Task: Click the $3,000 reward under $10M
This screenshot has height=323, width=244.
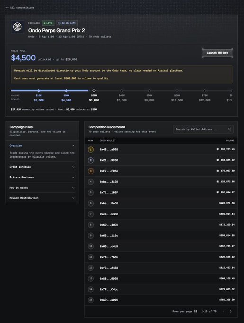Action: (38, 100)
